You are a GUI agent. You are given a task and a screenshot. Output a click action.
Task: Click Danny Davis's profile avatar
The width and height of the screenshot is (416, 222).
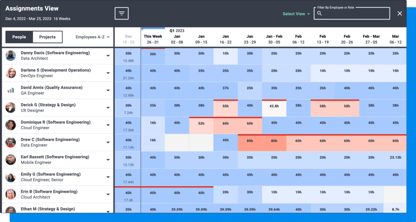point(11,56)
